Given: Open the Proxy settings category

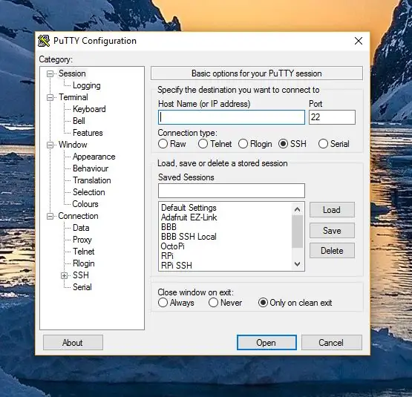Looking at the screenshot, I should [82, 240].
